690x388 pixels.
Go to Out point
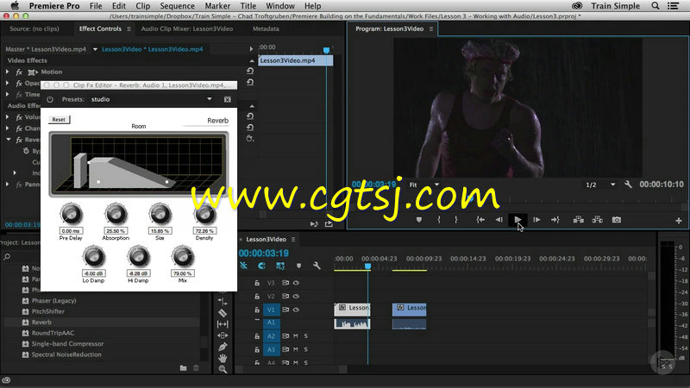click(555, 220)
